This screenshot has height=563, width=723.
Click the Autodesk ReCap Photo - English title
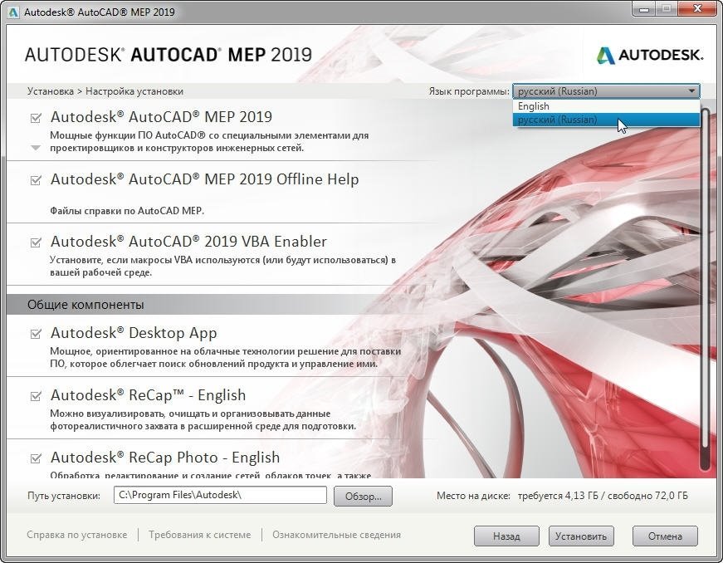pos(165,458)
